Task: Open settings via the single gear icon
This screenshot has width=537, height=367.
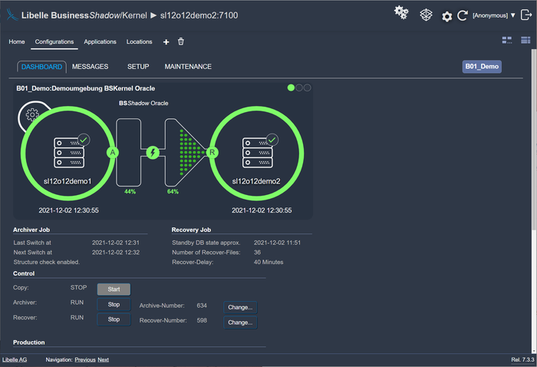Action: click(446, 16)
